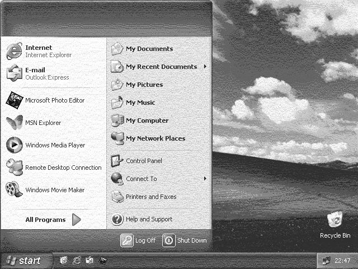Click the MSN Explorer text label

(43, 123)
